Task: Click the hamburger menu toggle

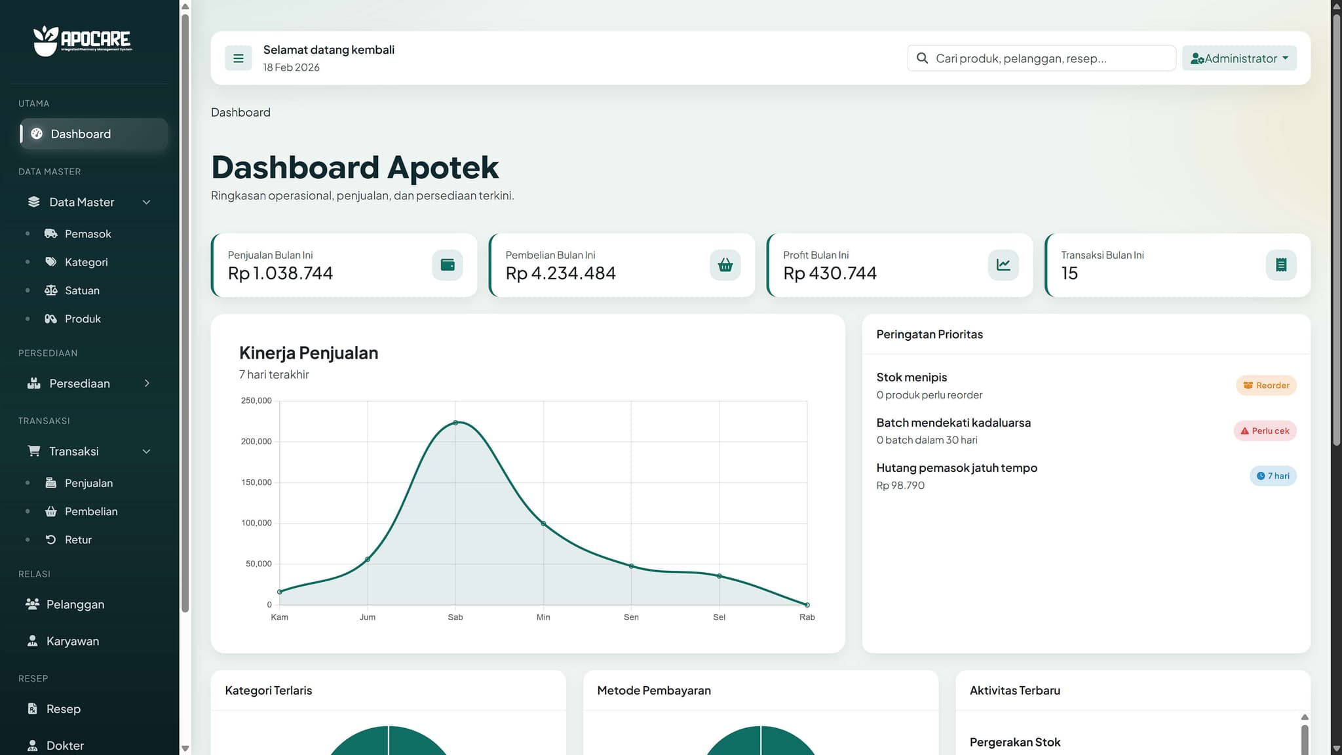Action: [x=238, y=58]
